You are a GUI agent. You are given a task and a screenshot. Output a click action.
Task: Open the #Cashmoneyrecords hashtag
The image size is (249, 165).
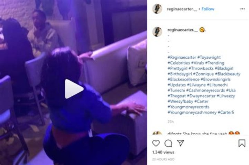point(205,90)
